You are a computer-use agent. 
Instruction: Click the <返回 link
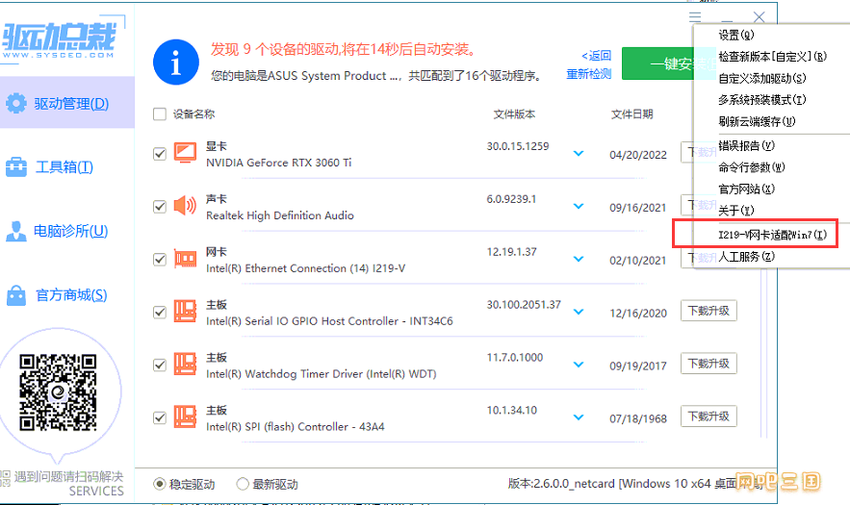pyautogui.click(x=596, y=55)
